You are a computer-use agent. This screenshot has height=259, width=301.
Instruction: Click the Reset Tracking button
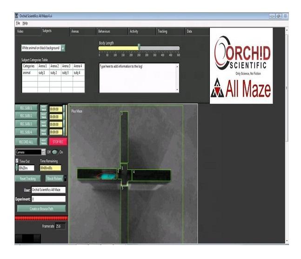(x=28, y=179)
